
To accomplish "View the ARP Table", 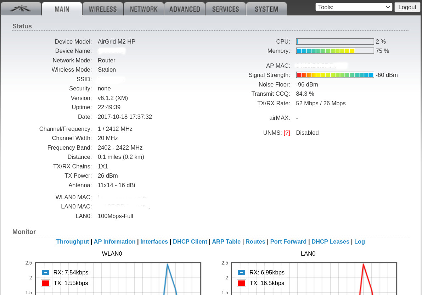I will point(226,241).
